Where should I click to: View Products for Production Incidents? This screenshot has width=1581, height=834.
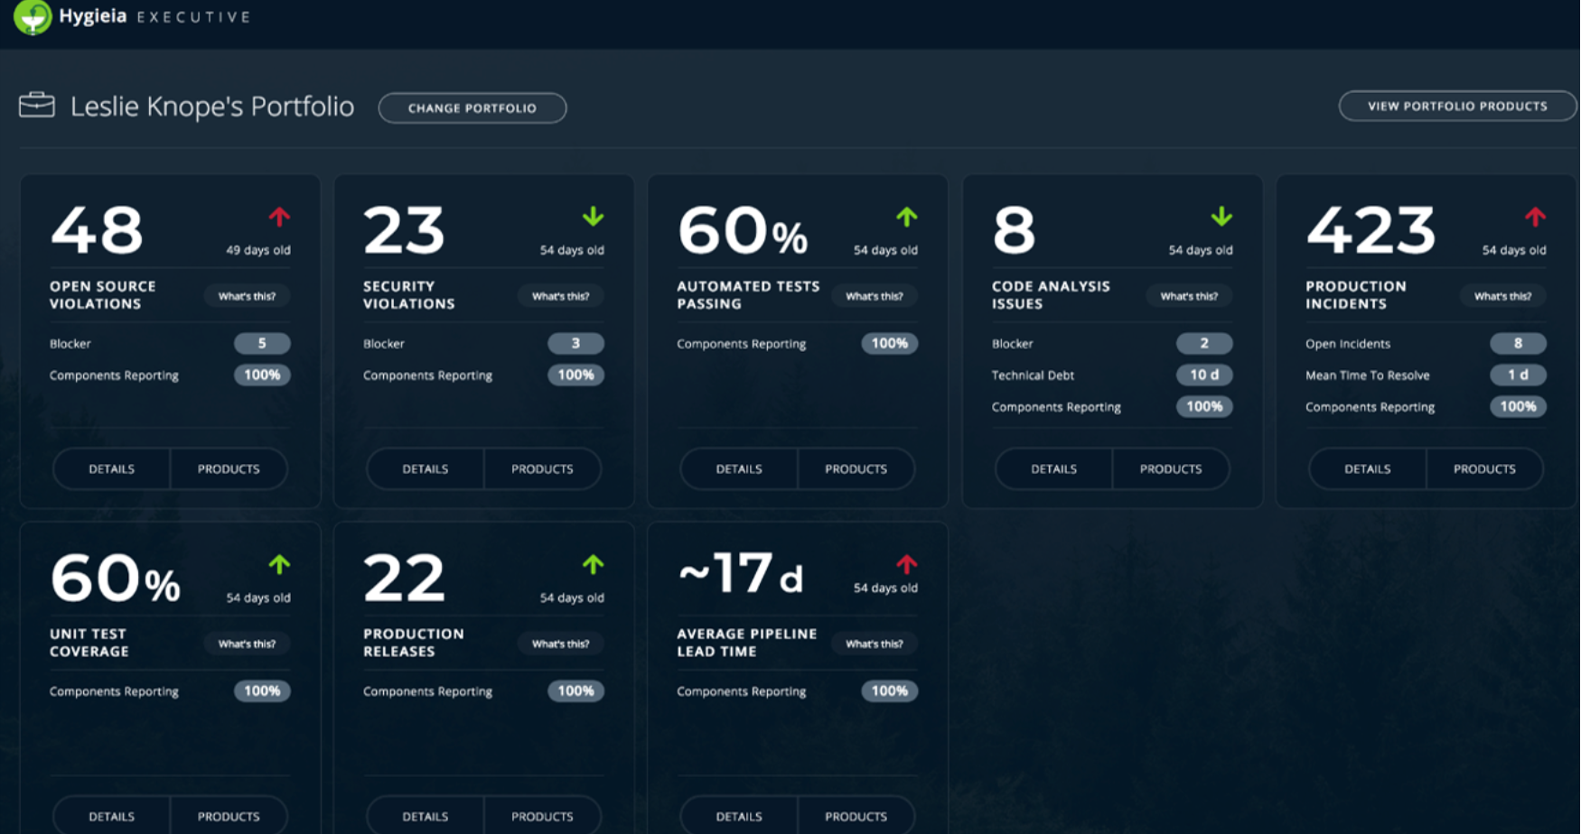[x=1484, y=468]
